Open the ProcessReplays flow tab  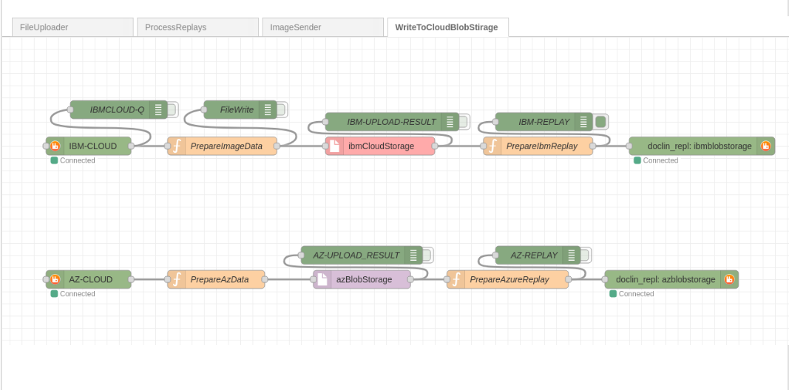(197, 27)
